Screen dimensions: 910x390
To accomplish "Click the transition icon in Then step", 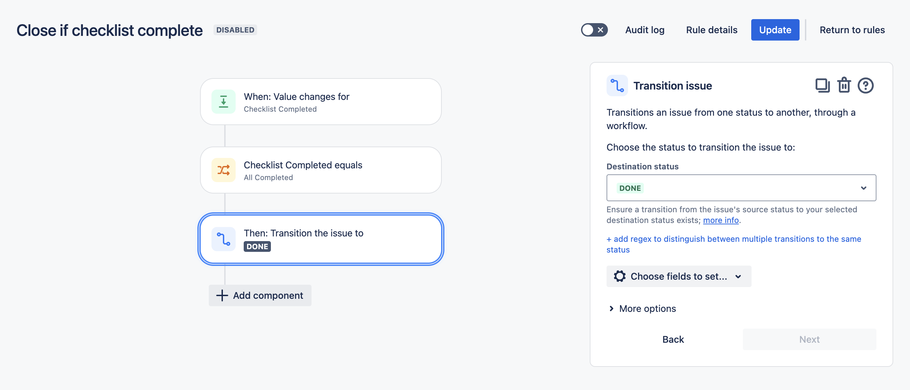I will pos(223,239).
